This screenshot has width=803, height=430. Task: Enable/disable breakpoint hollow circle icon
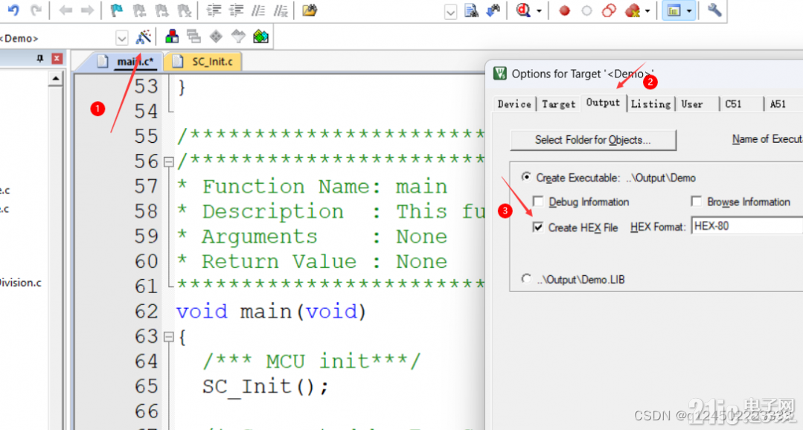[587, 10]
